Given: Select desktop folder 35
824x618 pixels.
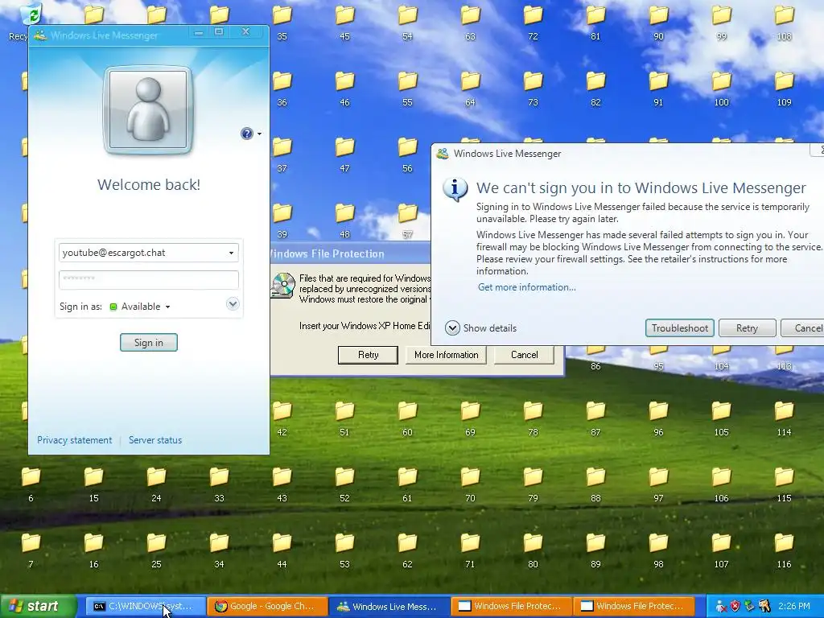Looking at the screenshot, I should pos(282,23).
